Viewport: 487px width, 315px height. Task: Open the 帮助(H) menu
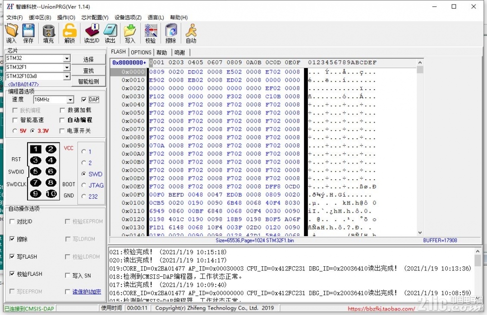[179, 18]
